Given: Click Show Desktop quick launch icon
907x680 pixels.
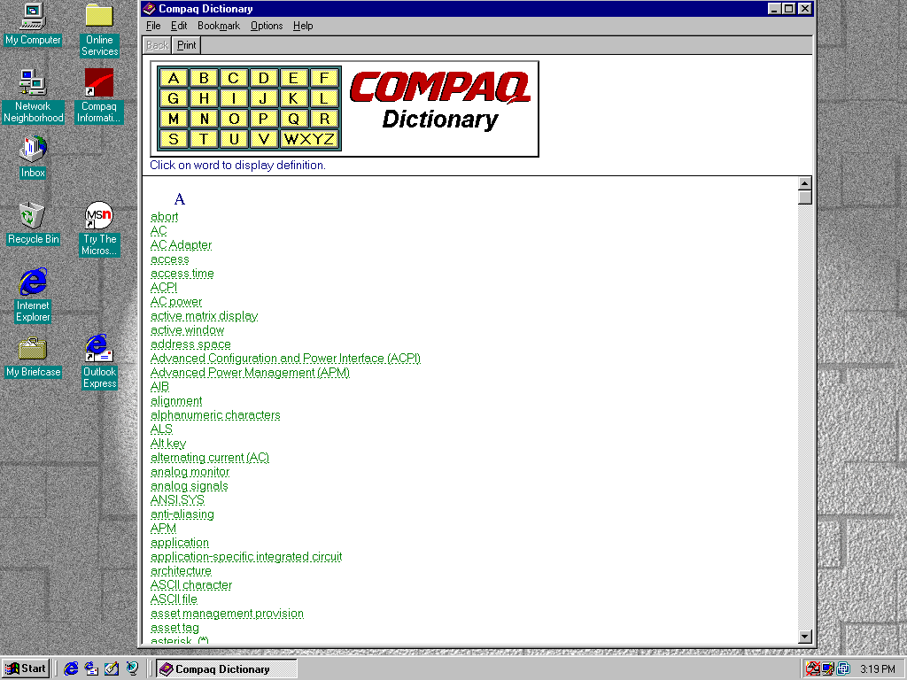Looking at the screenshot, I should tap(112, 668).
